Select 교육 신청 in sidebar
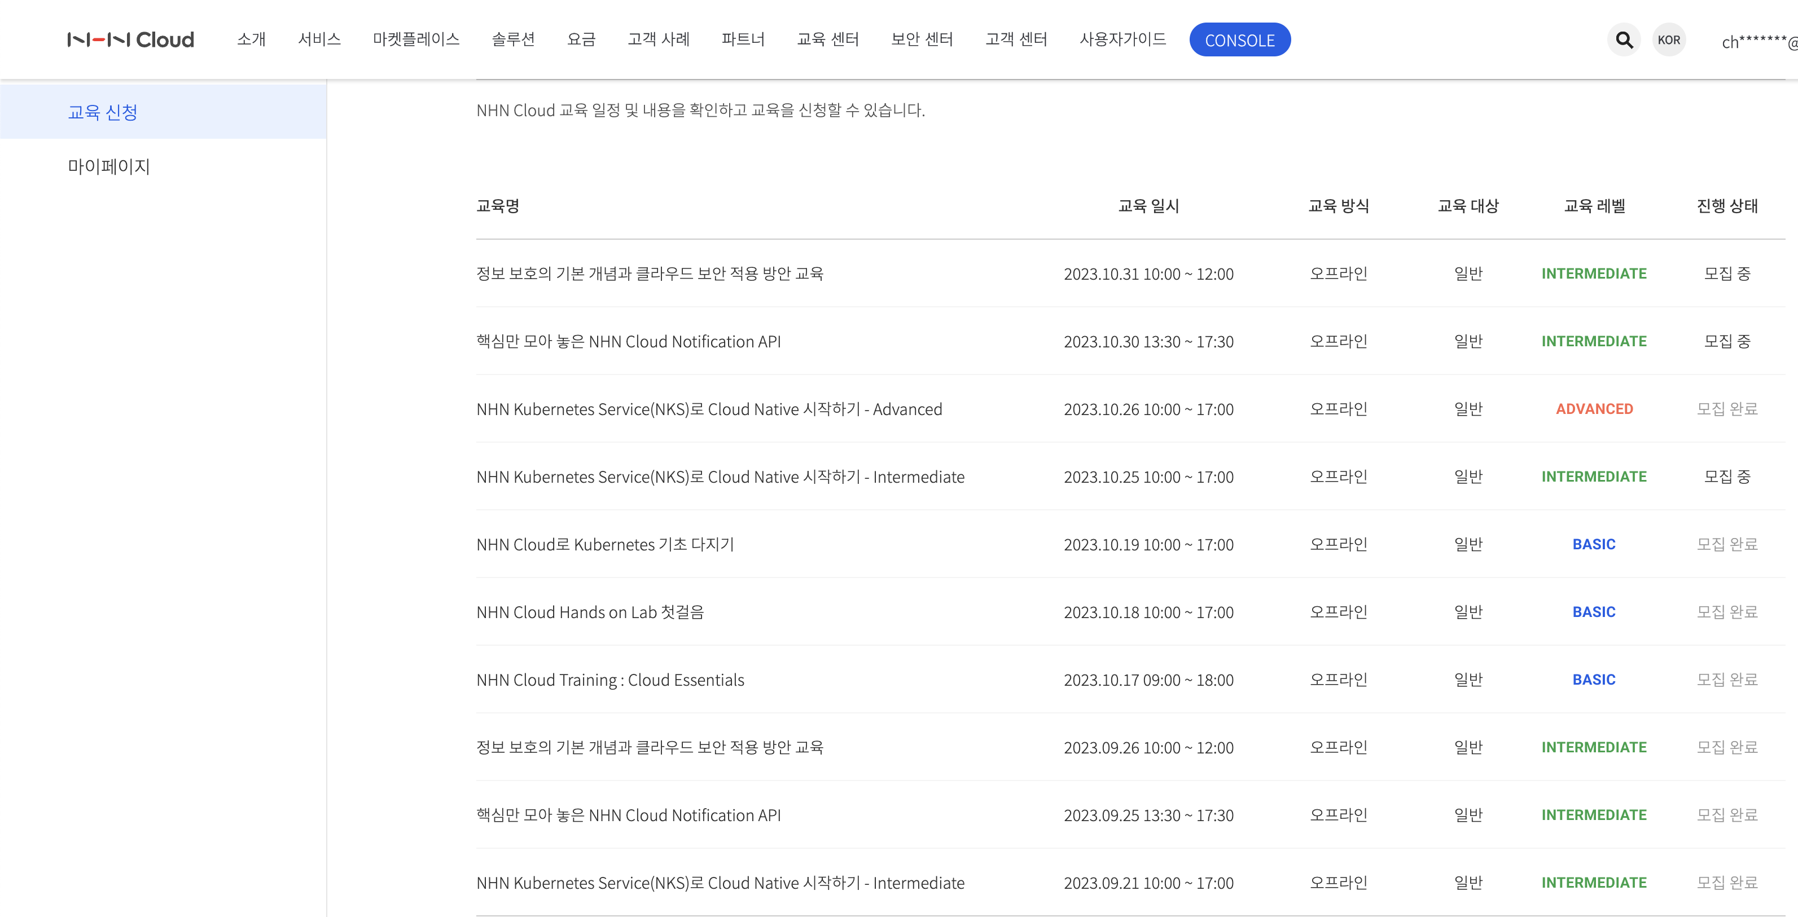1798x917 pixels. 103,112
